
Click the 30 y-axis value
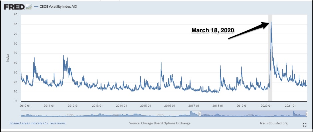(15, 72)
